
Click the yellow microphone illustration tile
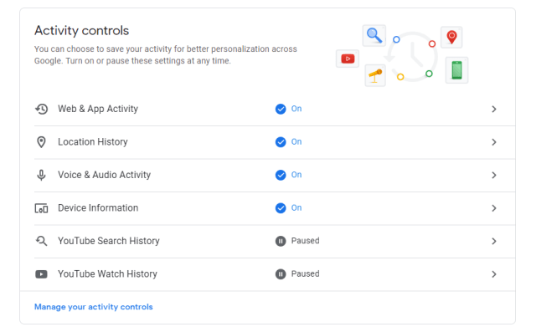375,75
